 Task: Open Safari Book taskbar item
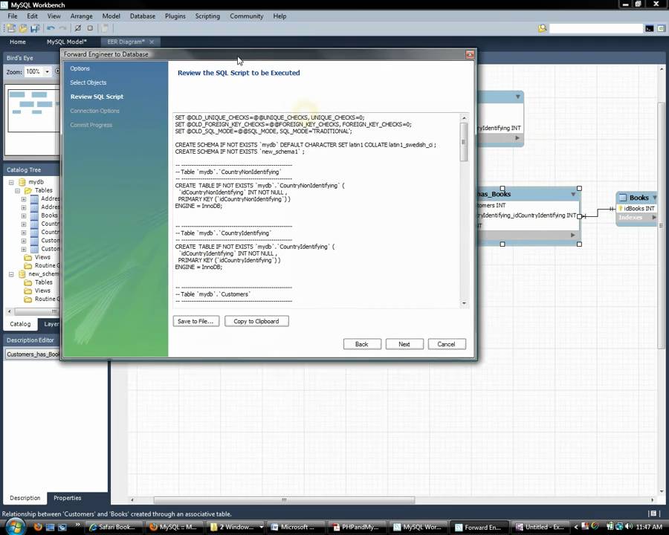[113, 527]
